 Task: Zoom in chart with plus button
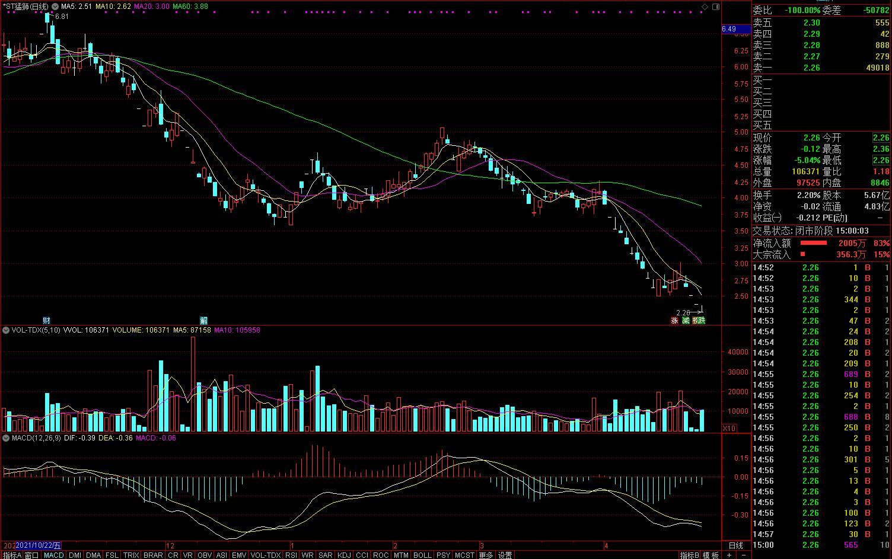(x=729, y=555)
